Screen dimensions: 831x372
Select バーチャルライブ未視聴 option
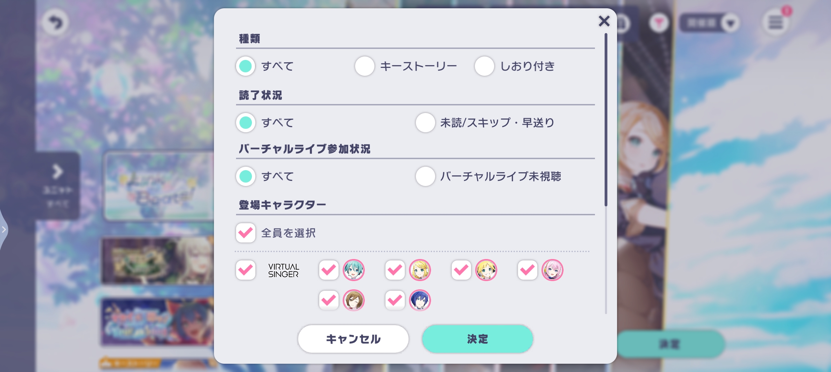(425, 176)
